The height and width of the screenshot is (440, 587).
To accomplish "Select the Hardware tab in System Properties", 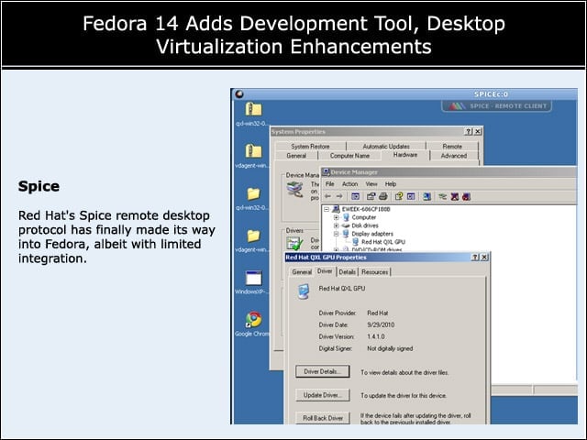I will point(405,155).
